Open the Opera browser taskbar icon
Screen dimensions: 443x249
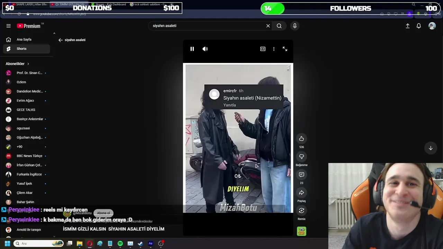point(90,243)
